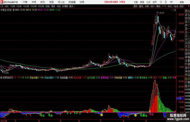The image size is (190, 122).
Task: Open the 行情 menu
Action: [25, 2]
